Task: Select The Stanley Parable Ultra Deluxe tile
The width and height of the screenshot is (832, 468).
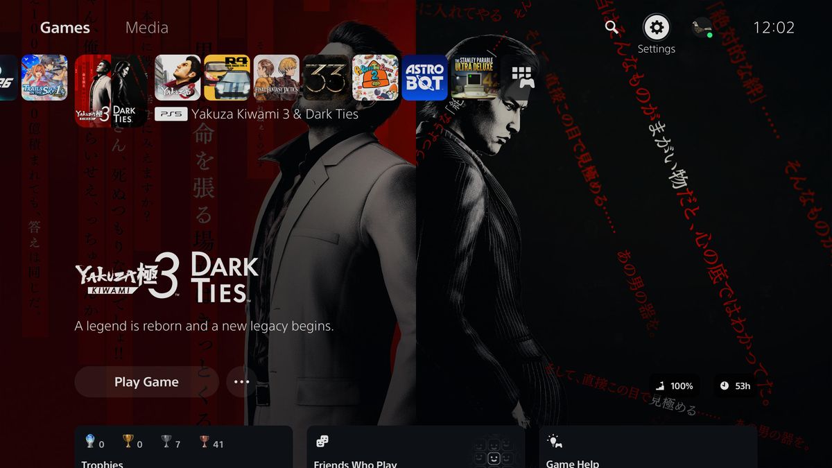Action: 474,78
